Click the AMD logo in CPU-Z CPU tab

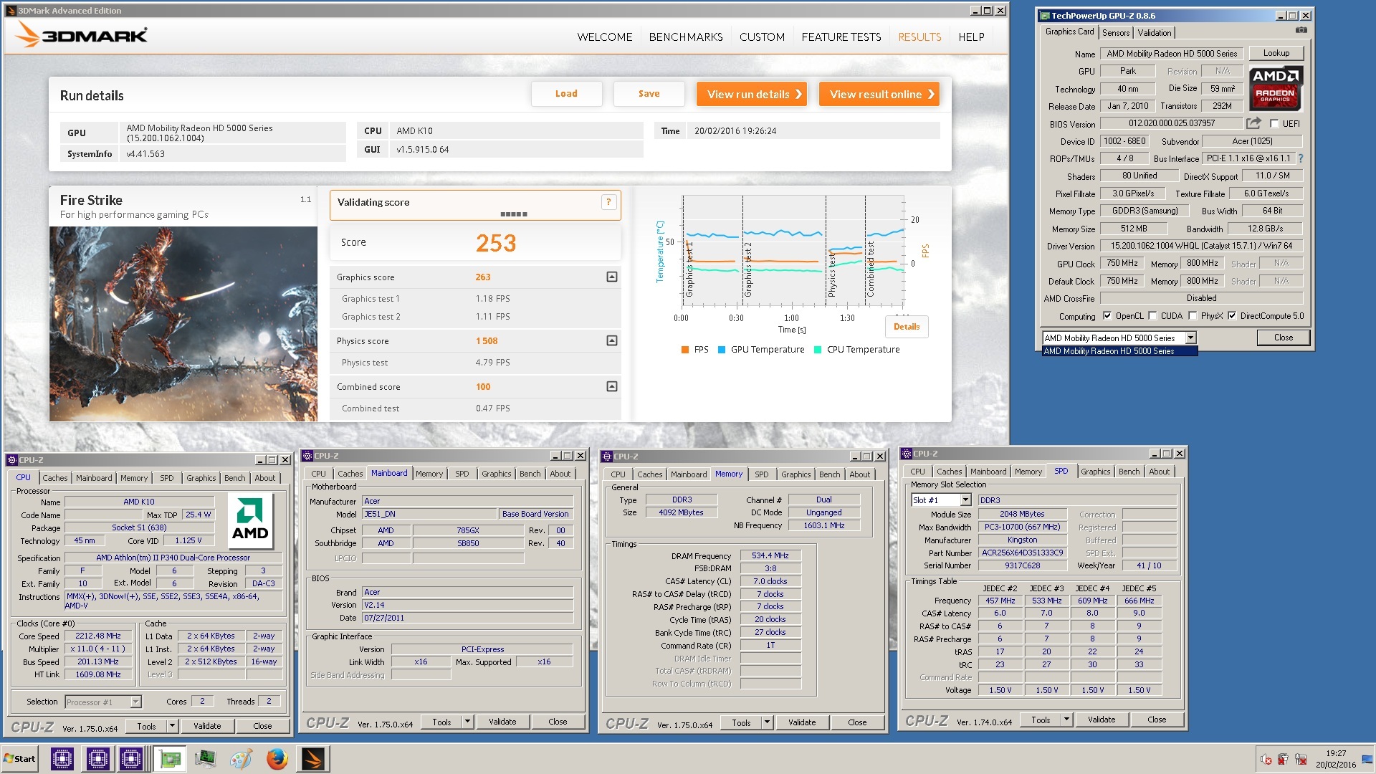[x=250, y=520]
